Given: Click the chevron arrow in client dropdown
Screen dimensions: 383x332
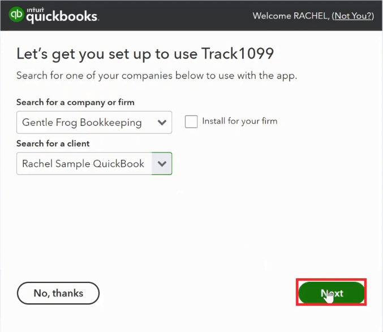Looking at the screenshot, I should coord(162,164).
